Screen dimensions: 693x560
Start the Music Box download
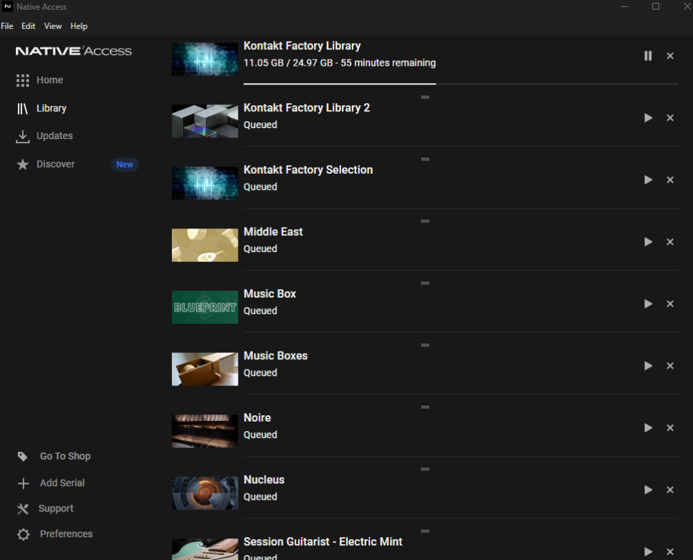click(648, 304)
